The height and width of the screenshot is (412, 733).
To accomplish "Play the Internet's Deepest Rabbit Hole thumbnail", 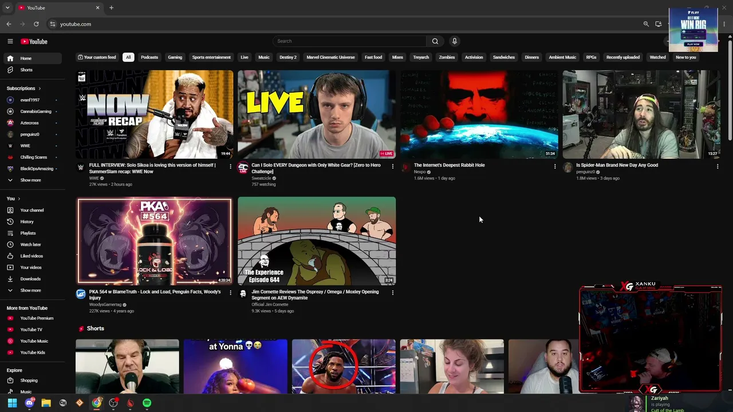I will click(479, 114).
